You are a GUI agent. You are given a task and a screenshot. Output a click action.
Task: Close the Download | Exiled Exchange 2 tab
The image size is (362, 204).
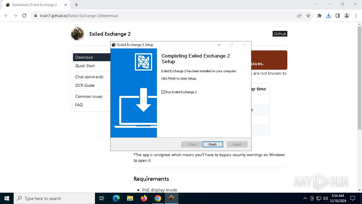coord(66,5)
